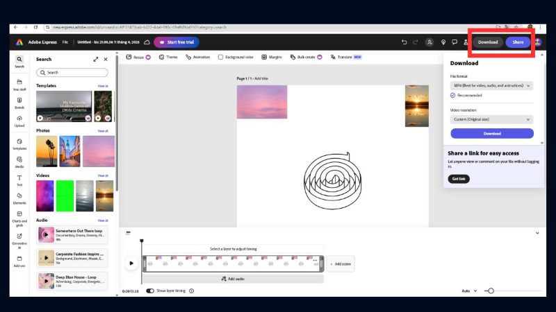Play the timeline video

click(131, 263)
